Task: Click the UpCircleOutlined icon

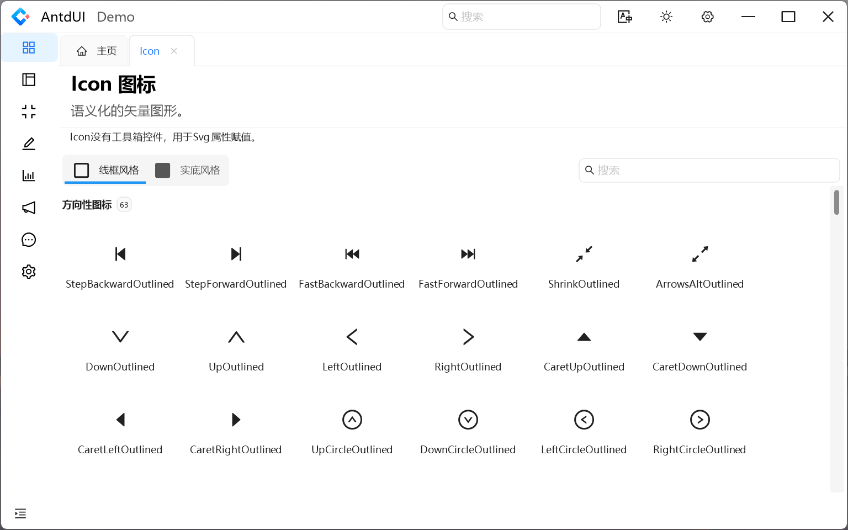Action: click(352, 420)
